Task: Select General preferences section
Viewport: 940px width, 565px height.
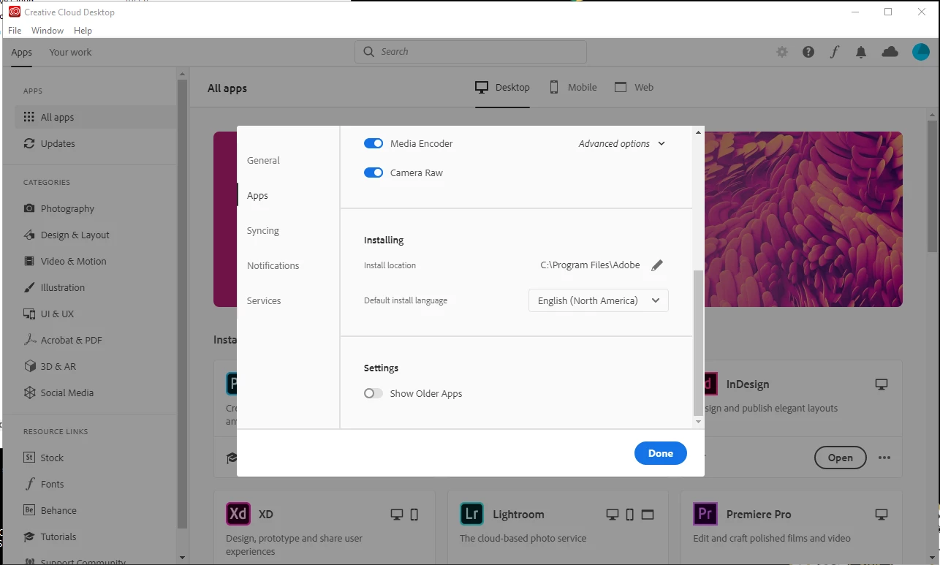Action: 263,160
